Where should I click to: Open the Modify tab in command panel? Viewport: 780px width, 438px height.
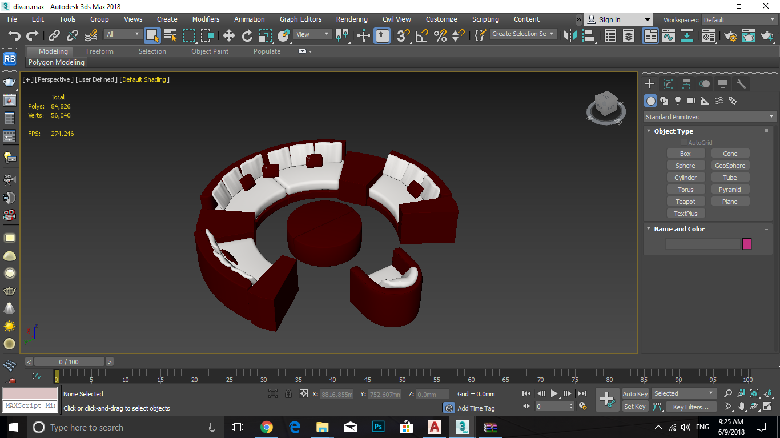[668, 84]
